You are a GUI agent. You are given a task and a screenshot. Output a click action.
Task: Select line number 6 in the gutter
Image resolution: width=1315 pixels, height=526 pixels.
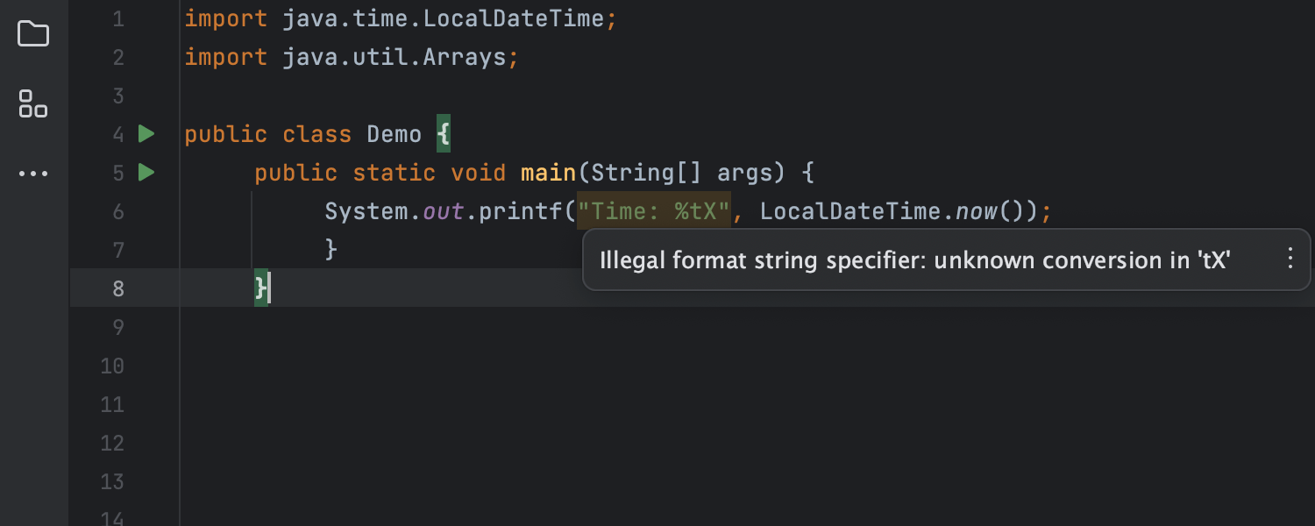point(118,211)
